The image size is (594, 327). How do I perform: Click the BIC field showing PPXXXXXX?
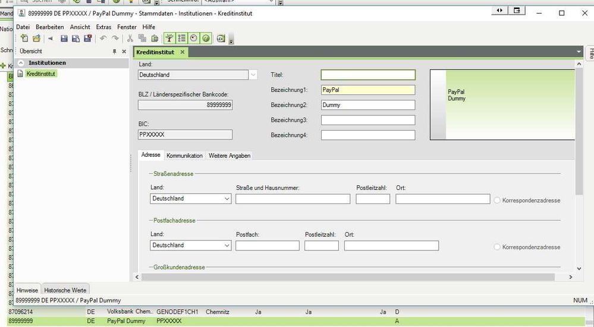186,135
